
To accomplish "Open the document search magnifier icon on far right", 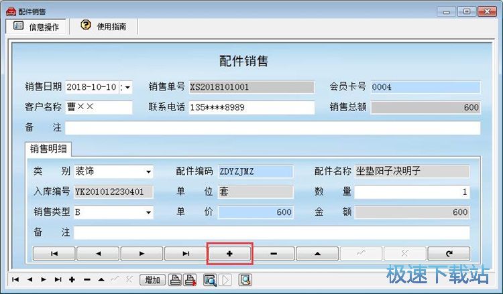I will pos(245,280).
